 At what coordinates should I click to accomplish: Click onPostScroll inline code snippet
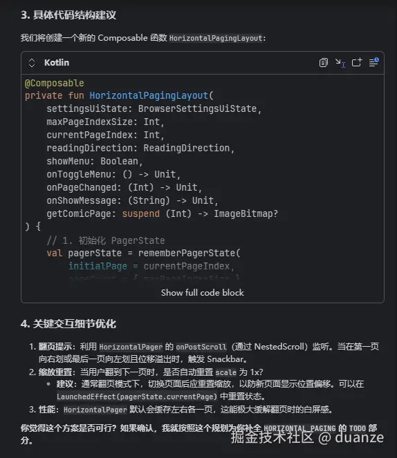tap(201, 347)
